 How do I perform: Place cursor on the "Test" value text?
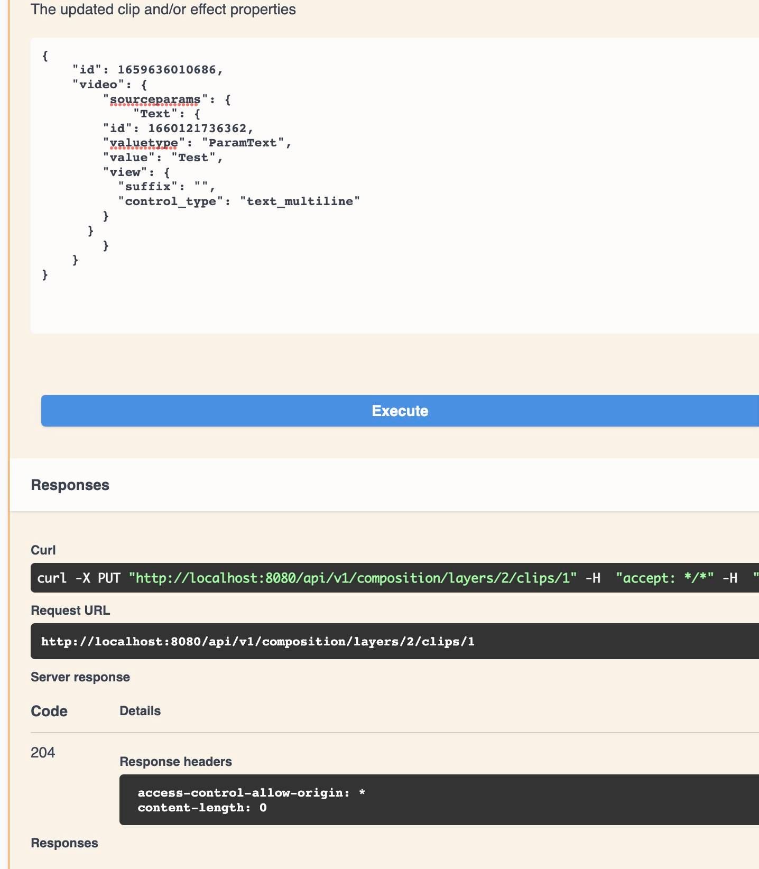pos(193,158)
